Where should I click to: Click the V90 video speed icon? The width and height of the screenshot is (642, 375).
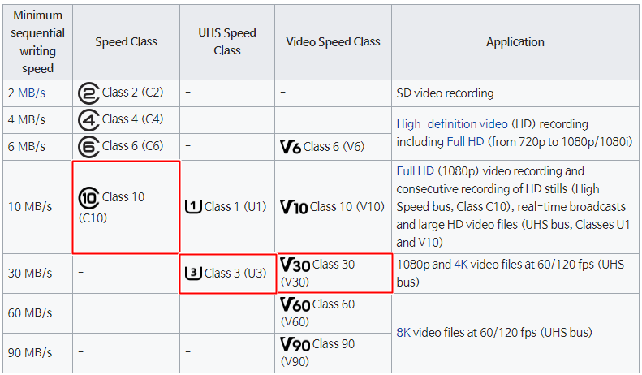[295, 344]
